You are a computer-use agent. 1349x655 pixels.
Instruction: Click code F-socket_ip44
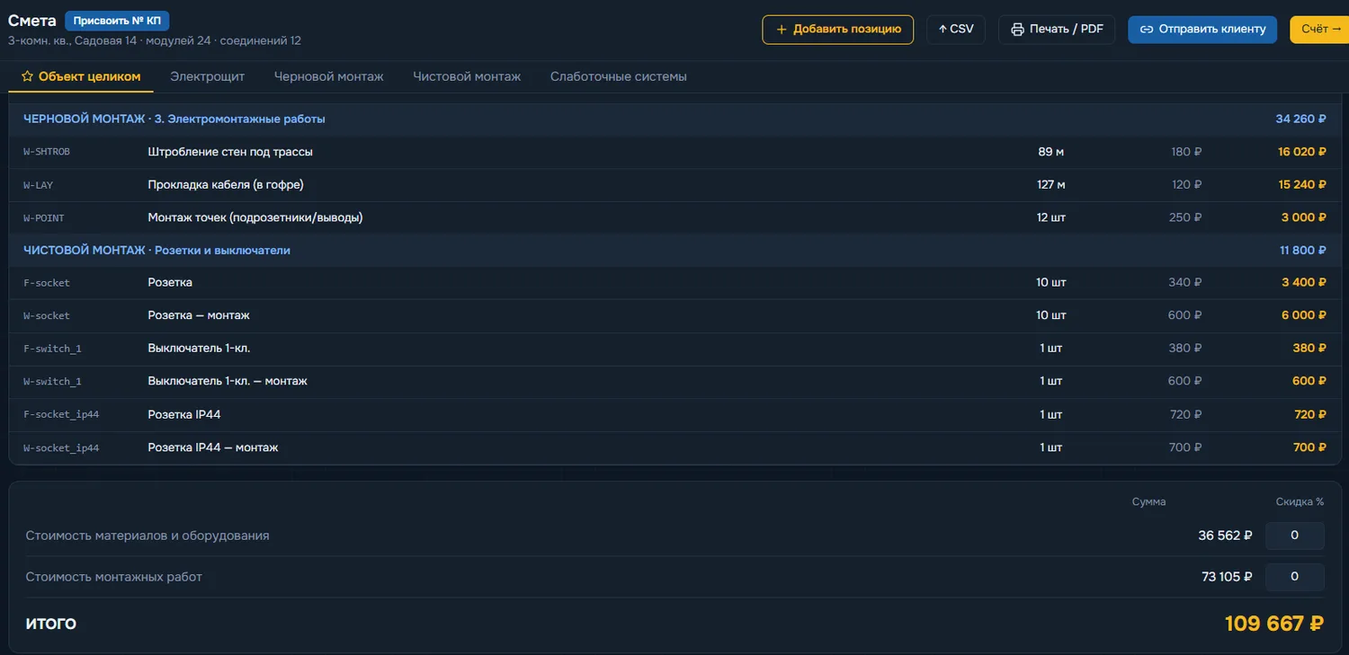click(61, 415)
